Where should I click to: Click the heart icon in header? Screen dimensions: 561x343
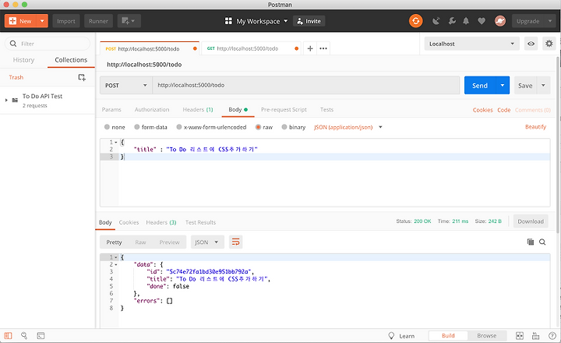coord(482,21)
